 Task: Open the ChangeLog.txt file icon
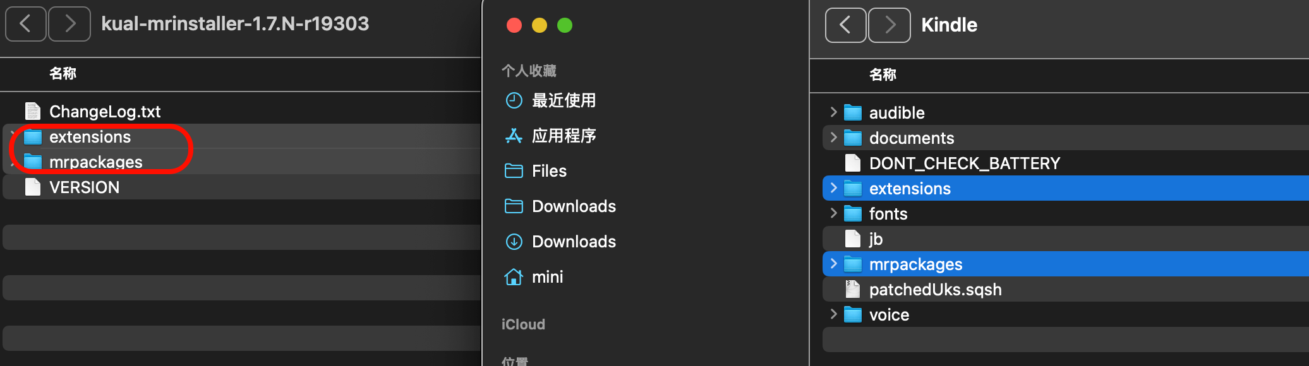coord(33,112)
